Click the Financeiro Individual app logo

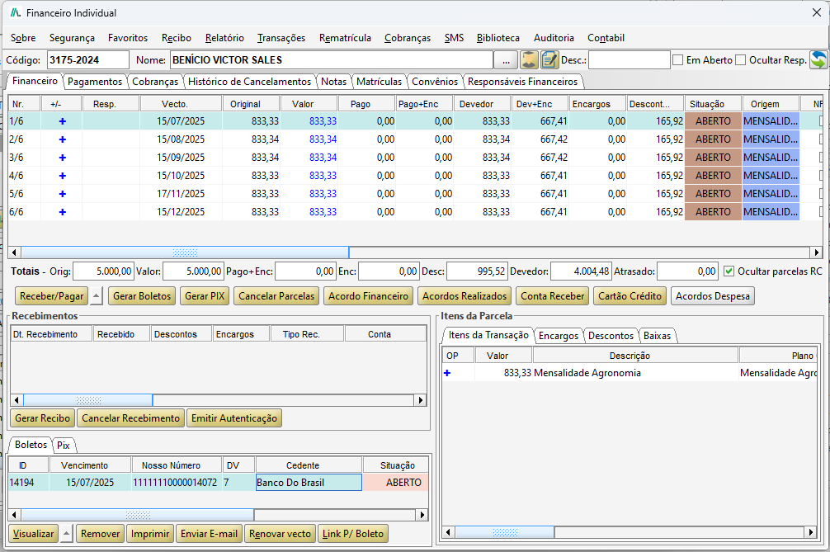[x=16, y=12]
